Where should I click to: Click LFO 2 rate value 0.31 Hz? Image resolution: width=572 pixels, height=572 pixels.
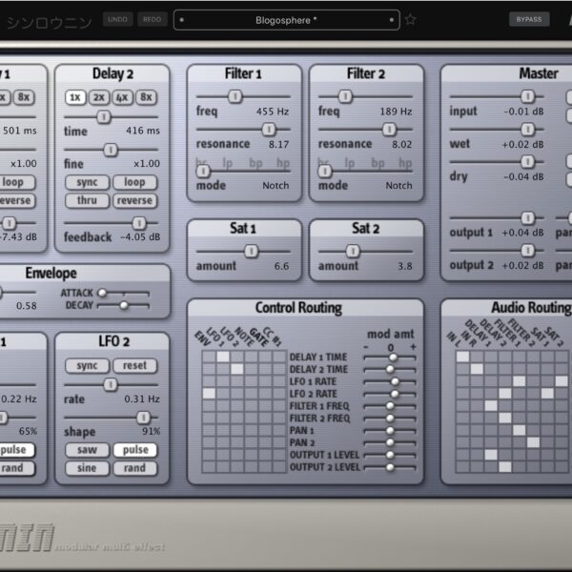point(142,399)
